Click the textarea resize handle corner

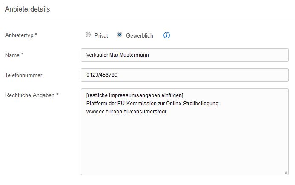286,172
